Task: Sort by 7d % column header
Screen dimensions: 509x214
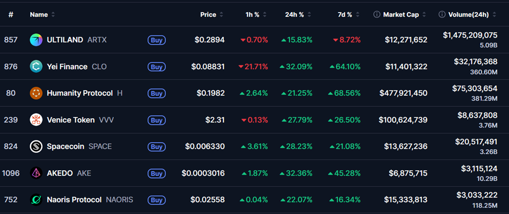Action: [345, 15]
